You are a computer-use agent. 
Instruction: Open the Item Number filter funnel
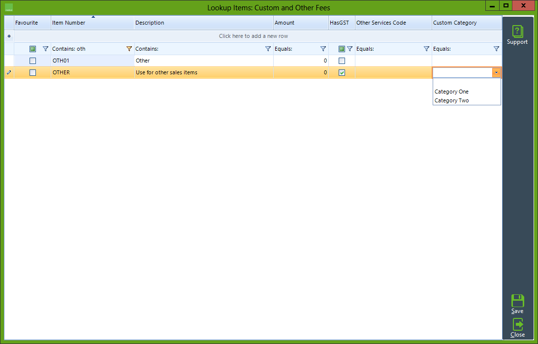coord(129,49)
